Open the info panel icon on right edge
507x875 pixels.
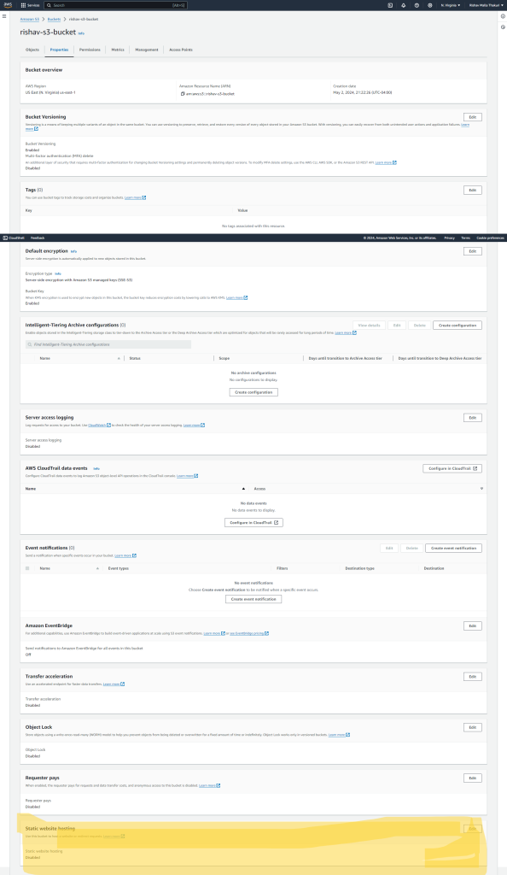(x=503, y=16)
